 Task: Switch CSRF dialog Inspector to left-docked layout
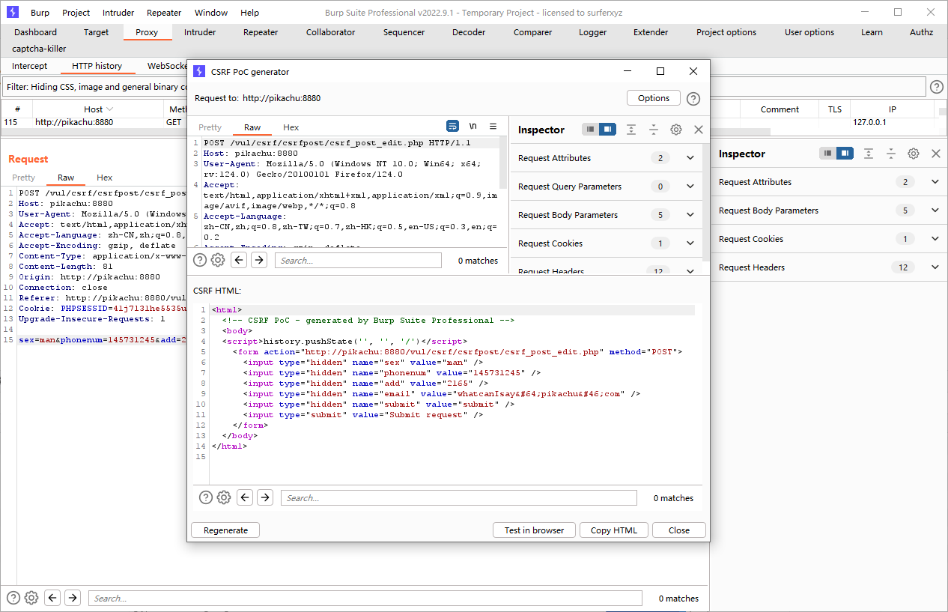(591, 130)
